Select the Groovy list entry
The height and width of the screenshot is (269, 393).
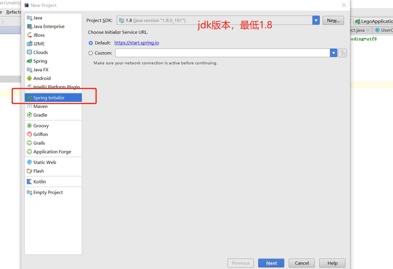coord(53,126)
